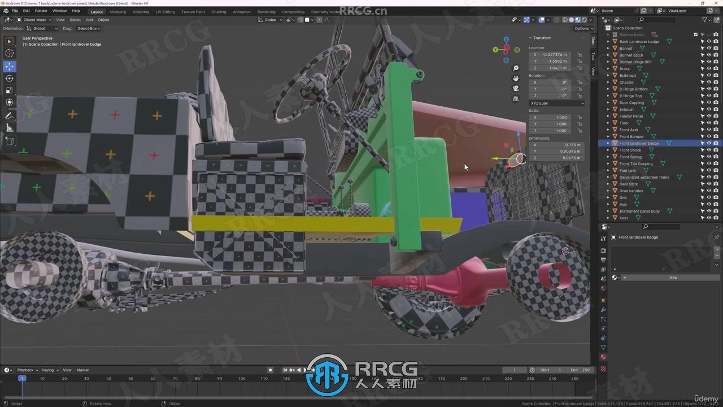723x407 pixels.
Task: Open the Tool properties tab icon
Action: [x=603, y=239]
